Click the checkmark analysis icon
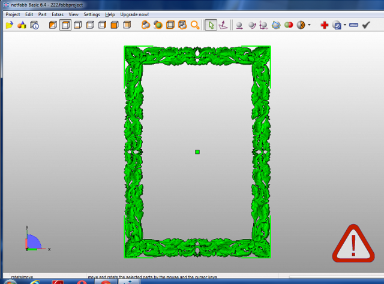Screen dimensions: 384x284 tap(366, 25)
